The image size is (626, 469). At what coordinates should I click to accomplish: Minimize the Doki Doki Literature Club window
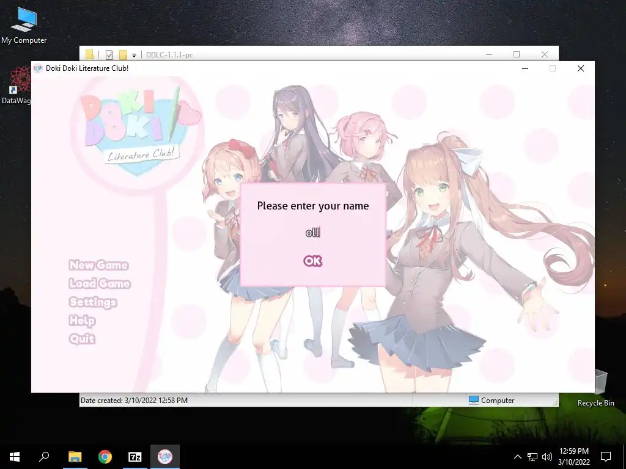(x=525, y=68)
